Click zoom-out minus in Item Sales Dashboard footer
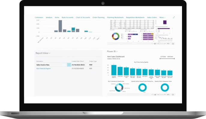Screen dimensions: 206x119 pyautogui.click(x=152, y=95)
